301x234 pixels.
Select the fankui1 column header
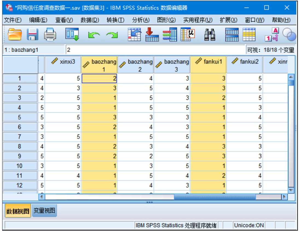coord(209,65)
